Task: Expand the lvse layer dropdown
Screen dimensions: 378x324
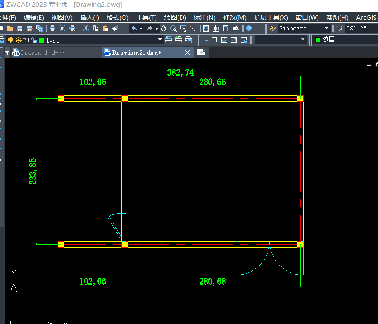Action: point(159,39)
